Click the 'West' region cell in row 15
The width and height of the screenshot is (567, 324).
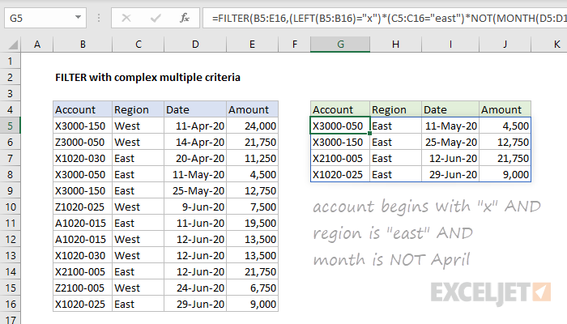pos(139,288)
